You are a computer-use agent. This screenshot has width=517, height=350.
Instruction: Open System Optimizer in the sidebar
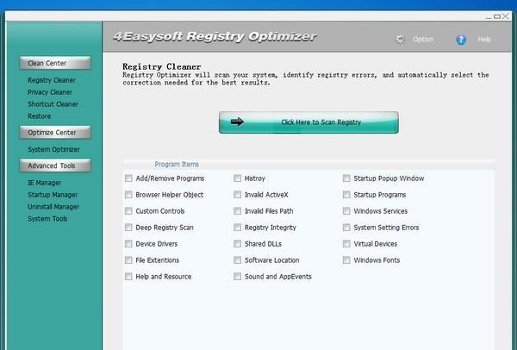click(x=53, y=149)
